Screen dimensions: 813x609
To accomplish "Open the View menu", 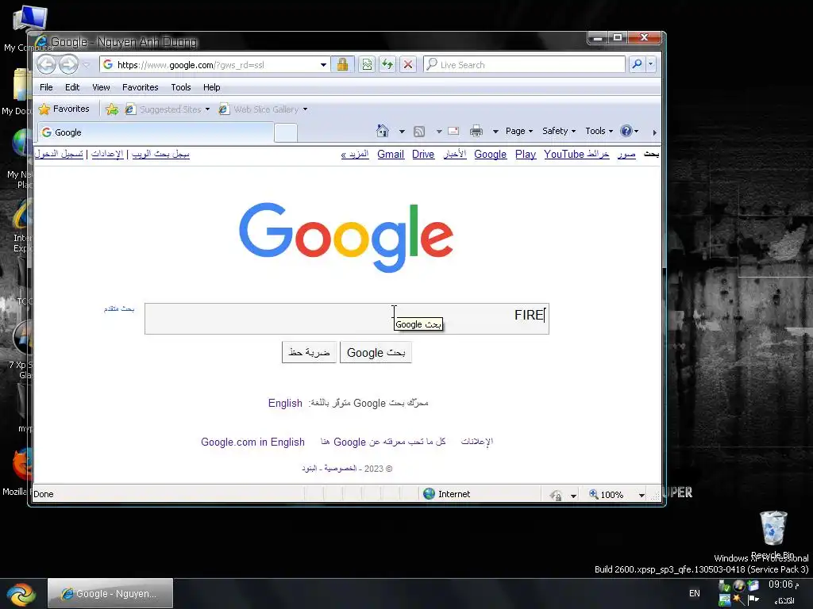I will click(101, 87).
